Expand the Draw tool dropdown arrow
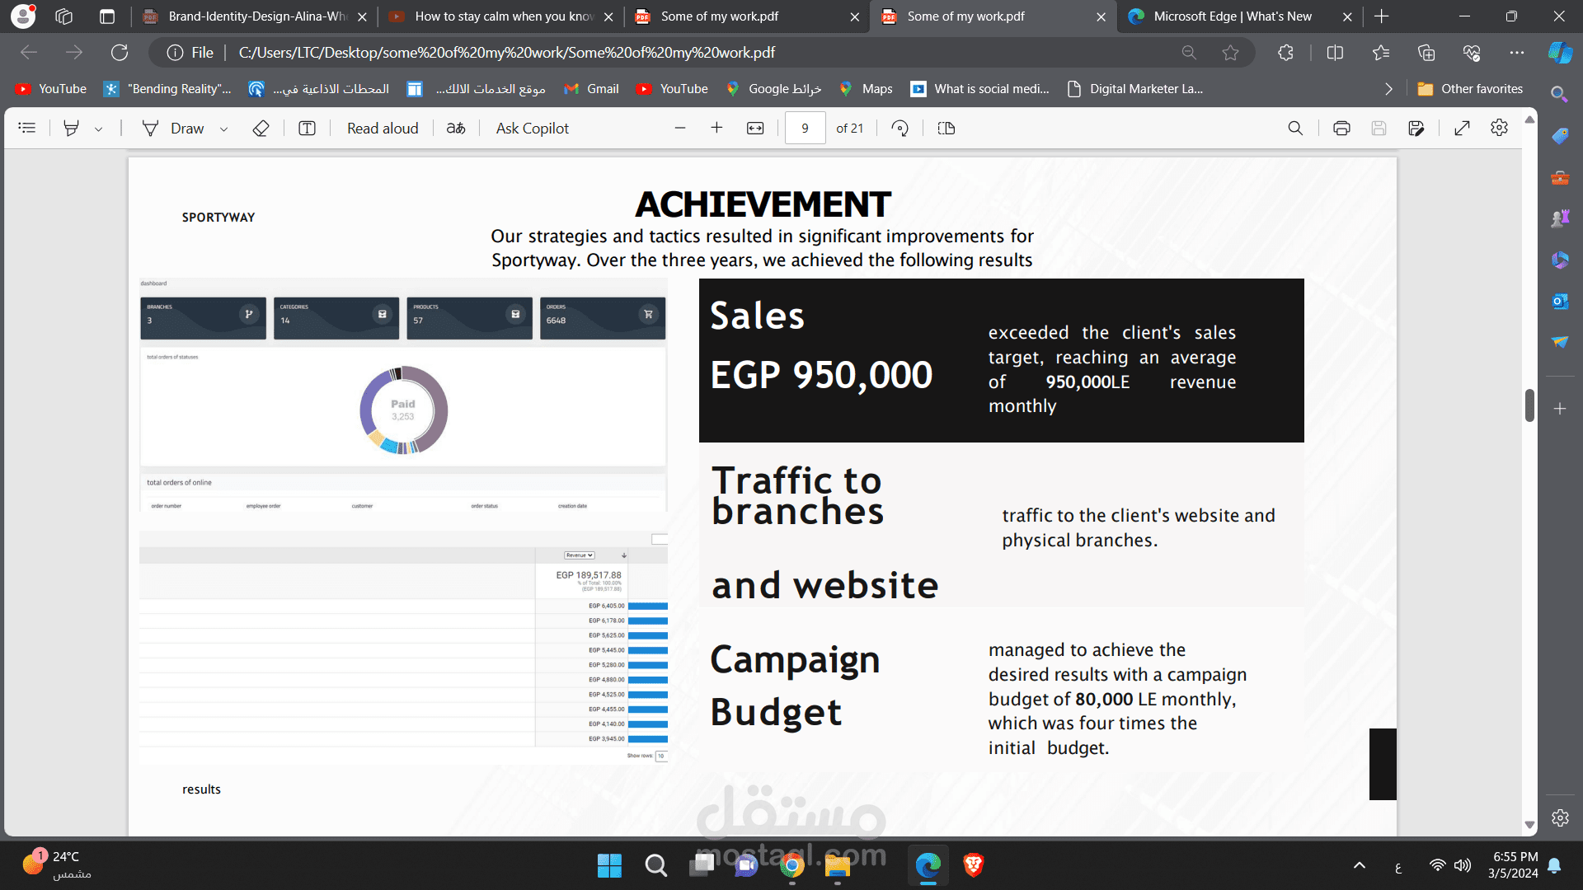Image resolution: width=1583 pixels, height=890 pixels. coord(223,129)
